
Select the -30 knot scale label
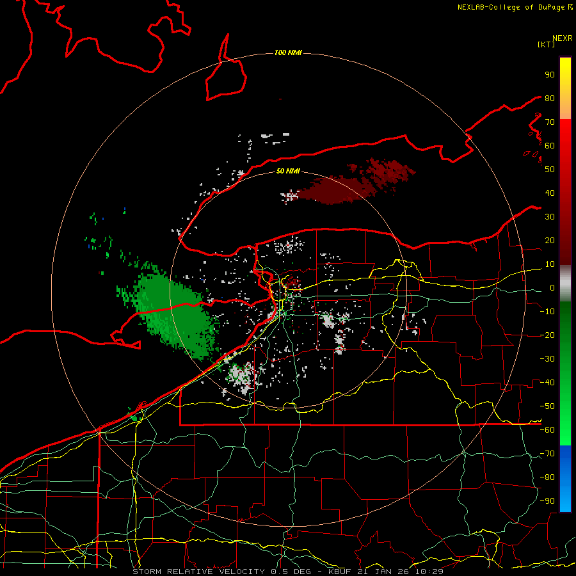[x=547, y=359]
